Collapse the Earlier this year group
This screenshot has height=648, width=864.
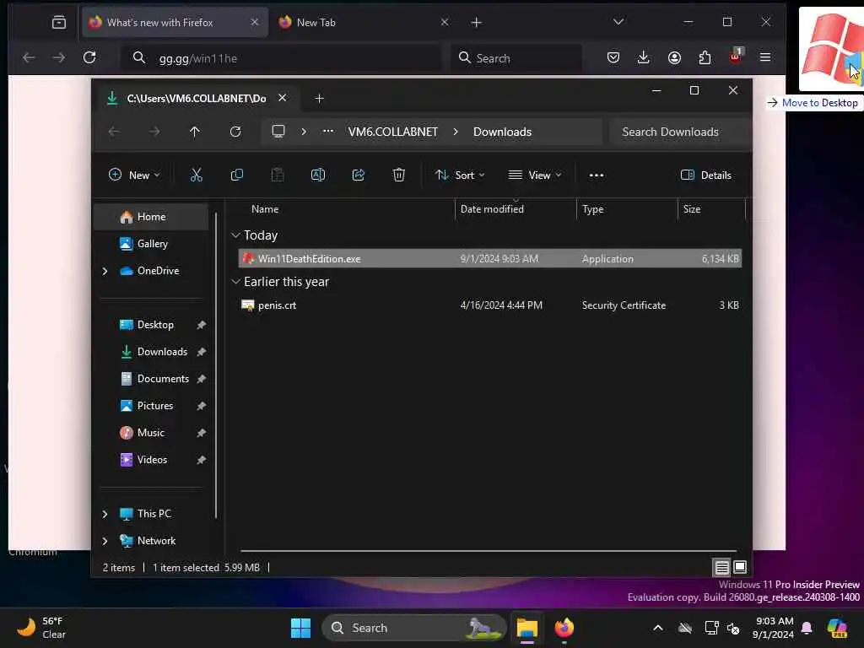tap(236, 282)
